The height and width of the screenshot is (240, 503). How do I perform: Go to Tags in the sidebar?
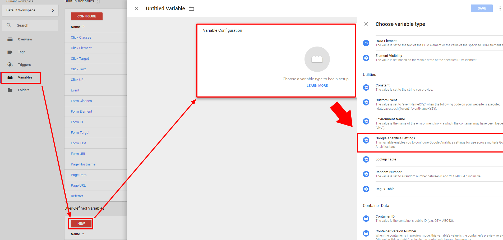(x=22, y=52)
